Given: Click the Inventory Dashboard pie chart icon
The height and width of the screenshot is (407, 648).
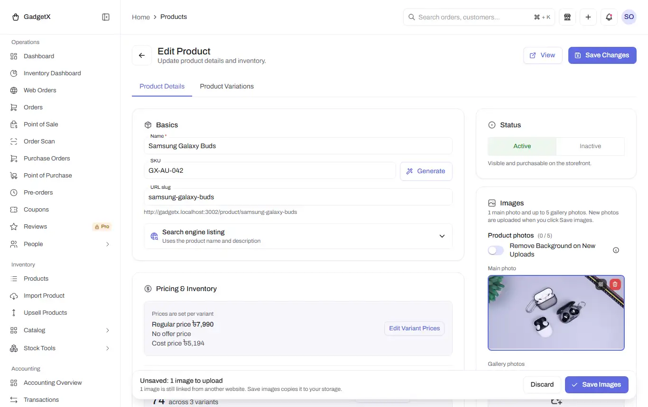Looking at the screenshot, I should (14, 73).
